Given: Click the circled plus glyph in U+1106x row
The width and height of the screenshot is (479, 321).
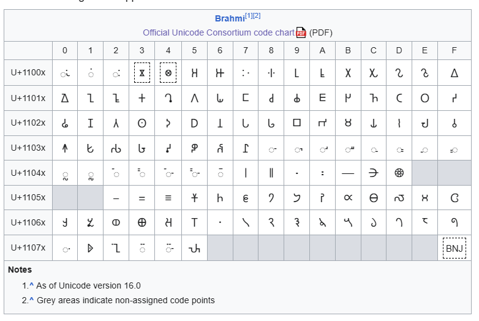Looking at the screenshot, I should (142, 223).
